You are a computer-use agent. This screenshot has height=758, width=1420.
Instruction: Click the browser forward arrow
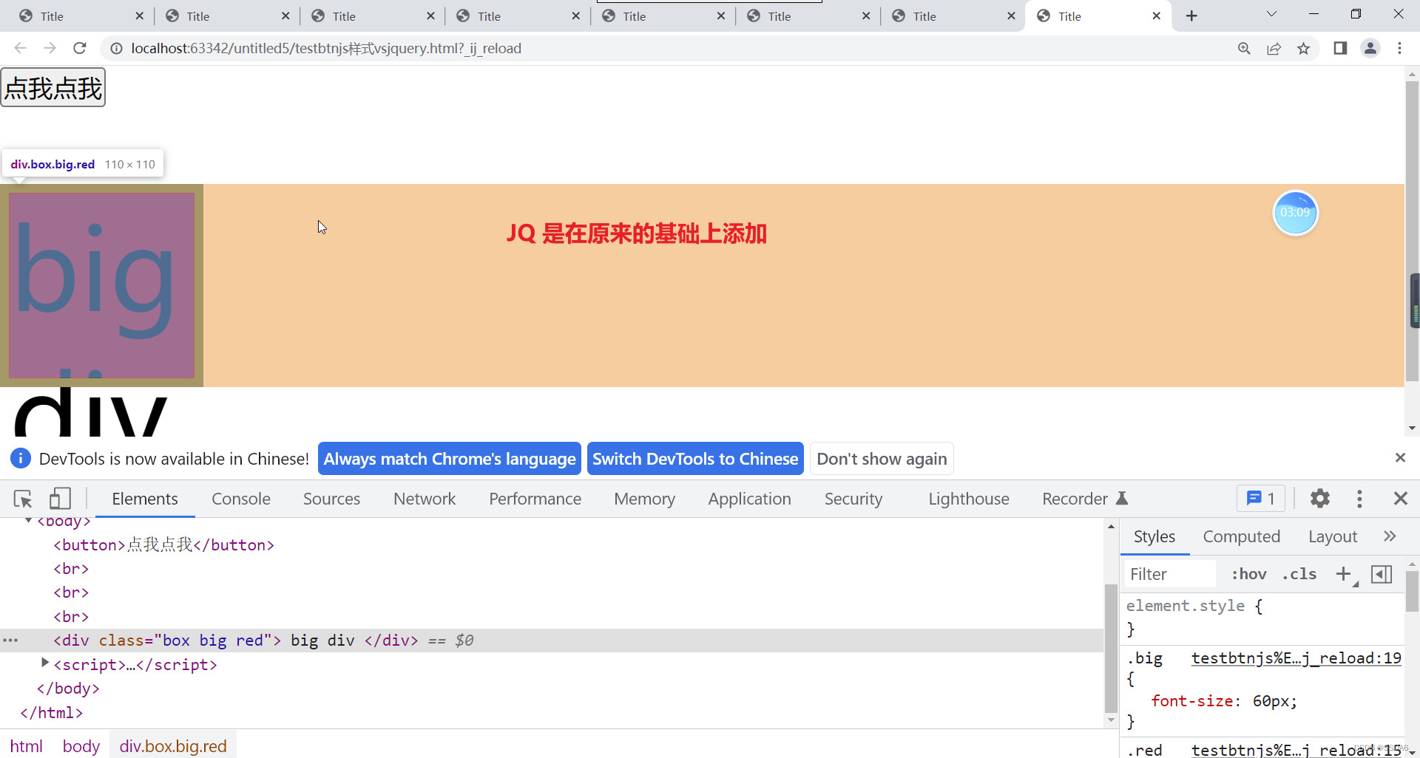pos(50,48)
